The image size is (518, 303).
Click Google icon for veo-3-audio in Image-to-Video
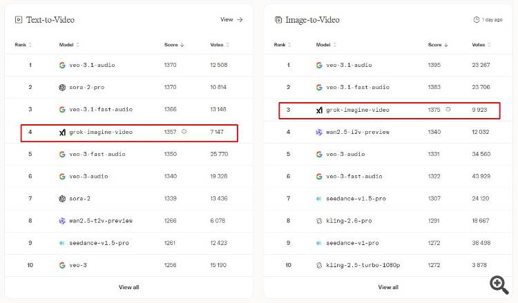point(319,154)
